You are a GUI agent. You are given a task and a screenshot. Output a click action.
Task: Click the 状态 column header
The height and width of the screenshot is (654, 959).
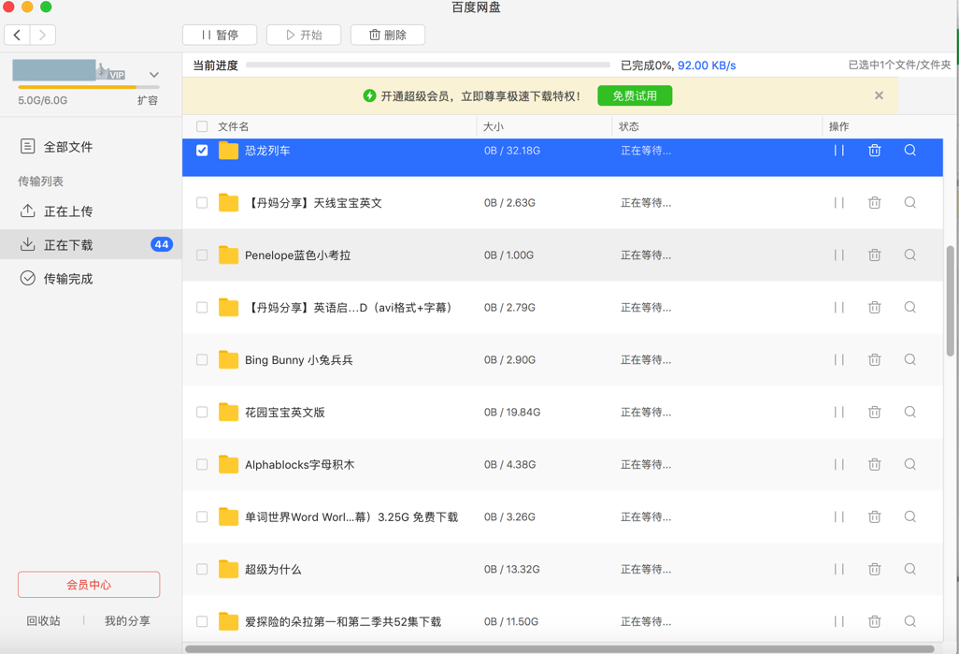coord(629,126)
